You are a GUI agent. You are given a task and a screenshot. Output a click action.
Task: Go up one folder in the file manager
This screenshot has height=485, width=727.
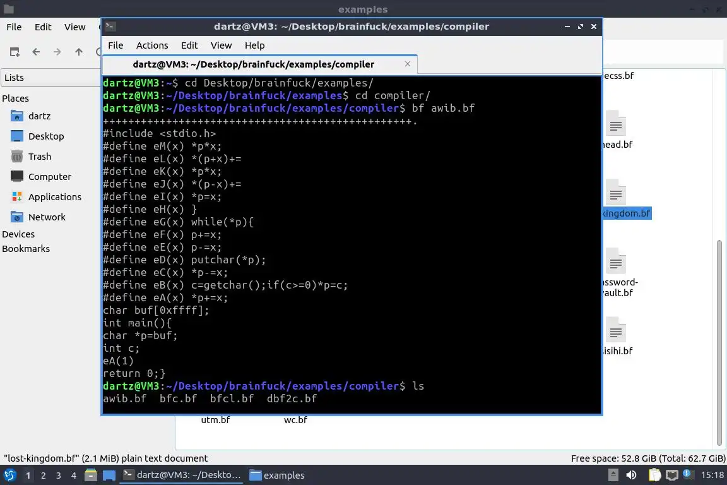(x=79, y=52)
